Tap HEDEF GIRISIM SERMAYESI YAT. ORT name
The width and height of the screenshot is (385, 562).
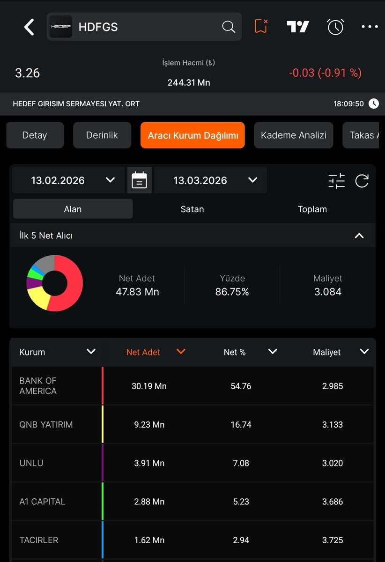click(x=76, y=104)
